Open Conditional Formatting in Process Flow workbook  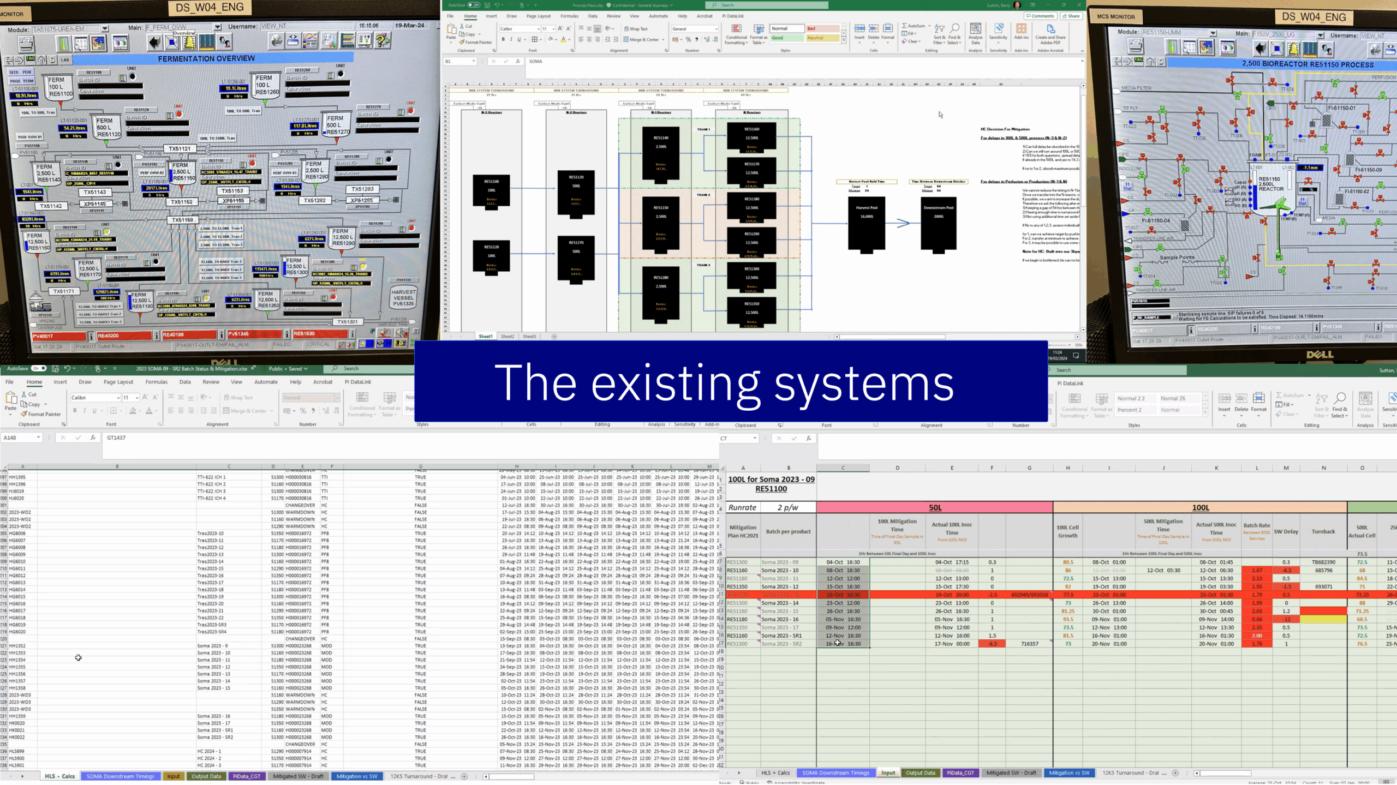(x=736, y=34)
